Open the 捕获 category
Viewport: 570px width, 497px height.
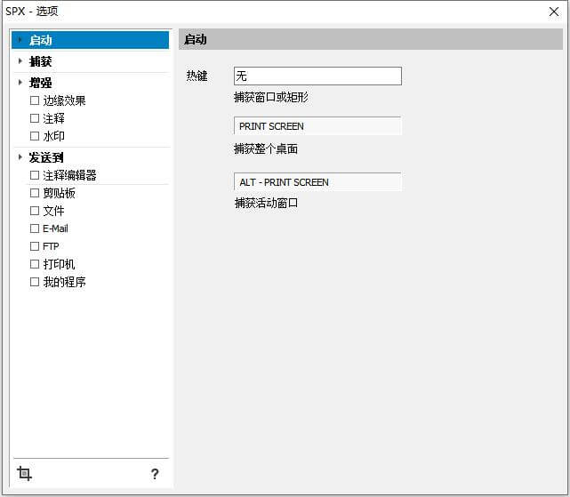point(40,61)
